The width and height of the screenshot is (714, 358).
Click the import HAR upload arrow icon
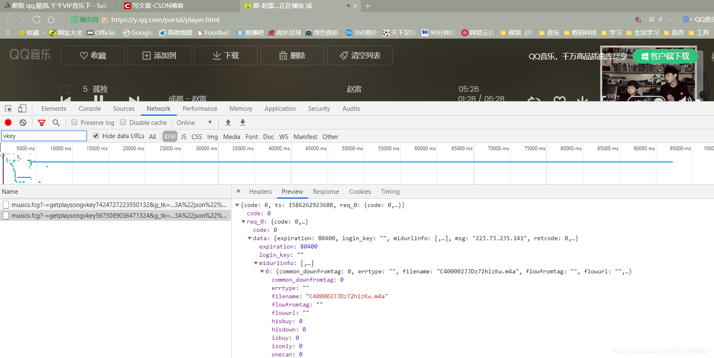pos(228,122)
